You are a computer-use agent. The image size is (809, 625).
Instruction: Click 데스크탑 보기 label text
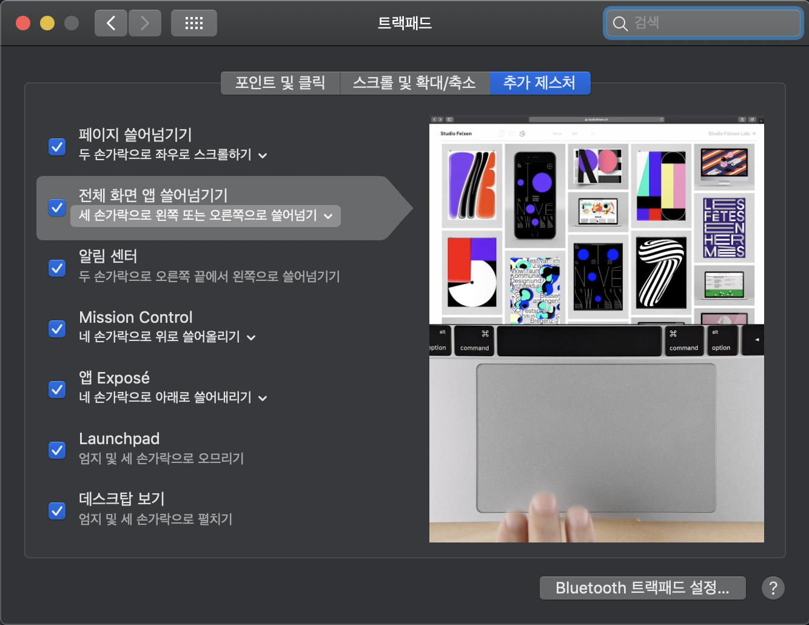122,499
